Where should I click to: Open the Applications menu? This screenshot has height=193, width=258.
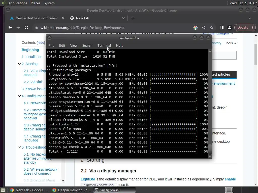(18, 3)
